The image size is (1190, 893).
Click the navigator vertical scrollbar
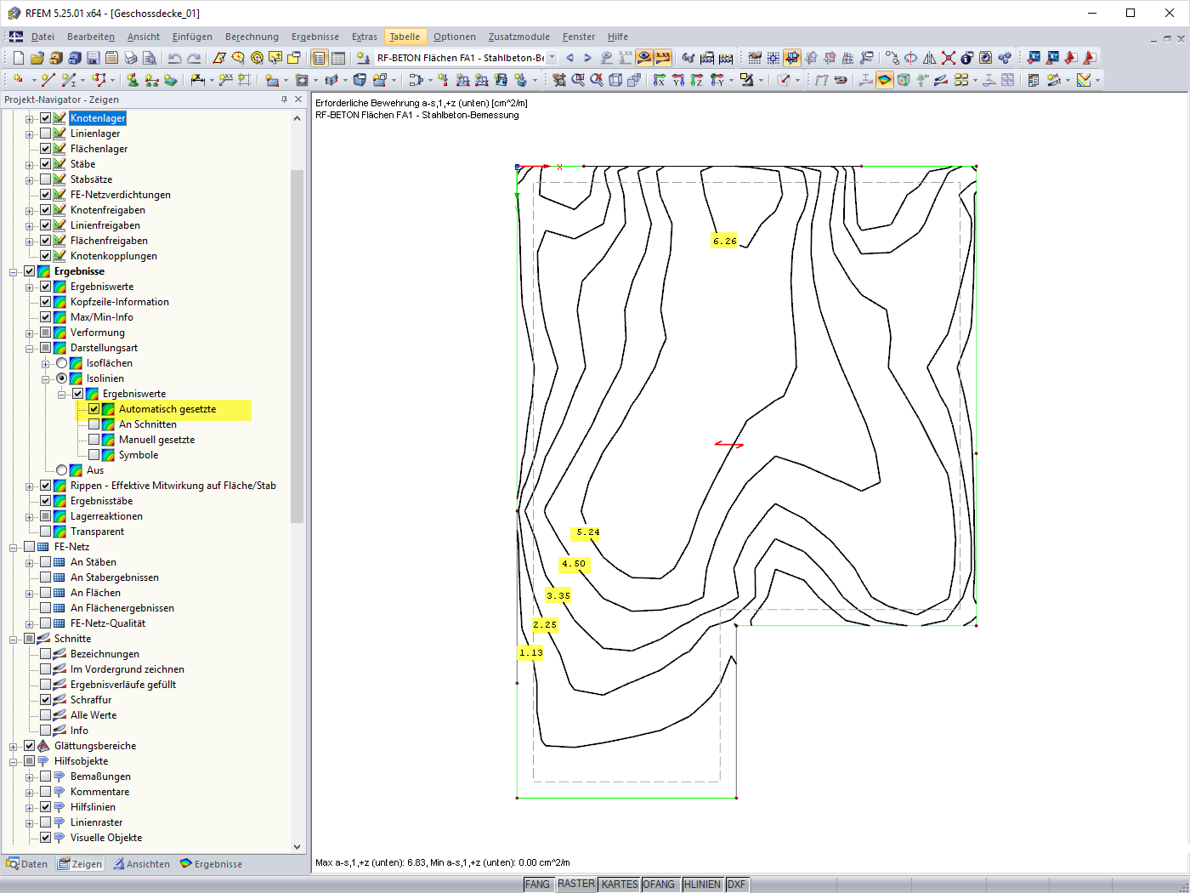pyautogui.click(x=297, y=344)
